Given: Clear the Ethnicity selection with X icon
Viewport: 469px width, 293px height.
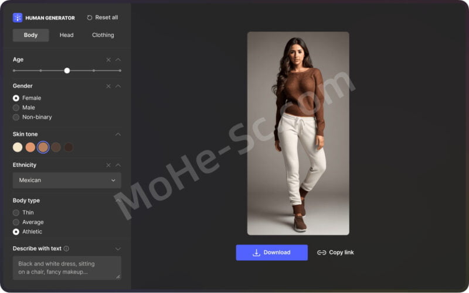Looking at the screenshot, I should click(108, 165).
